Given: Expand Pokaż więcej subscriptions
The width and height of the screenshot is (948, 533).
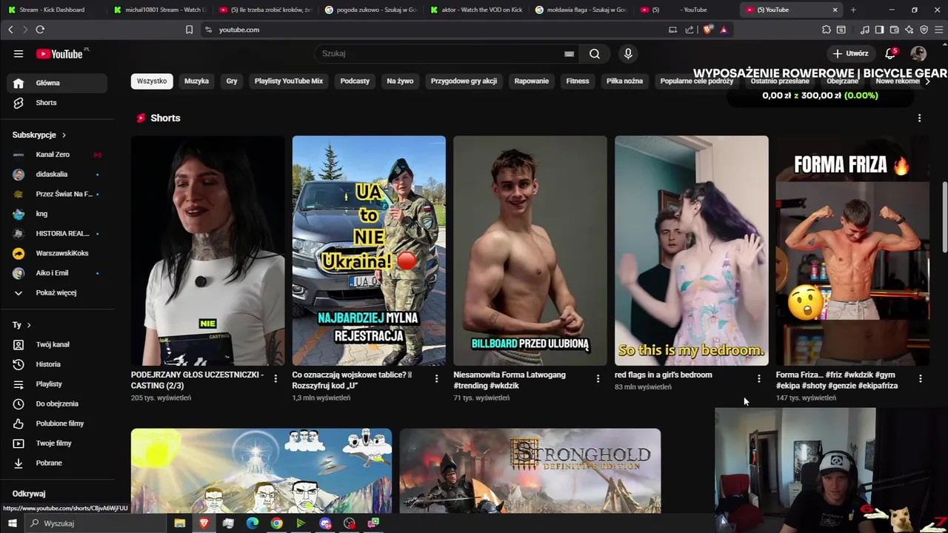Looking at the screenshot, I should click(x=57, y=292).
